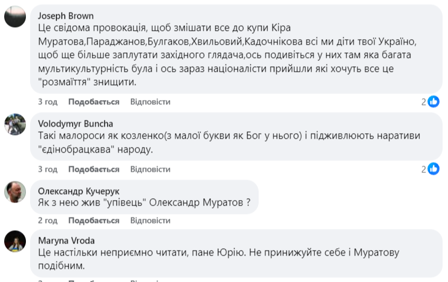
Task: Open Volodymyr Buncha's profile avatar
Action: tap(15, 124)
